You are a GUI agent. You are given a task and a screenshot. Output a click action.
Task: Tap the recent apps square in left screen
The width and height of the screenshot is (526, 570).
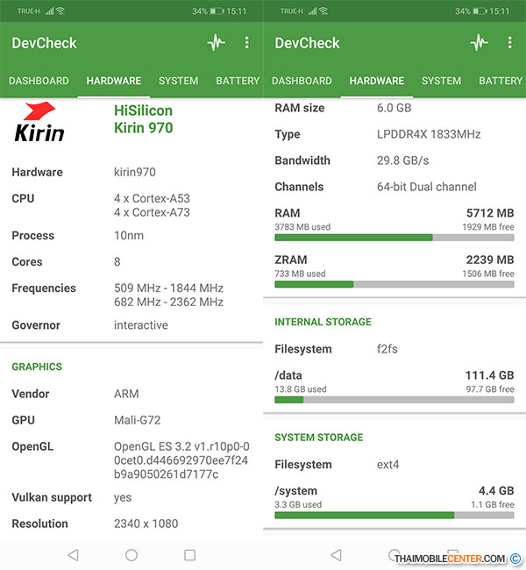(189, 555)
